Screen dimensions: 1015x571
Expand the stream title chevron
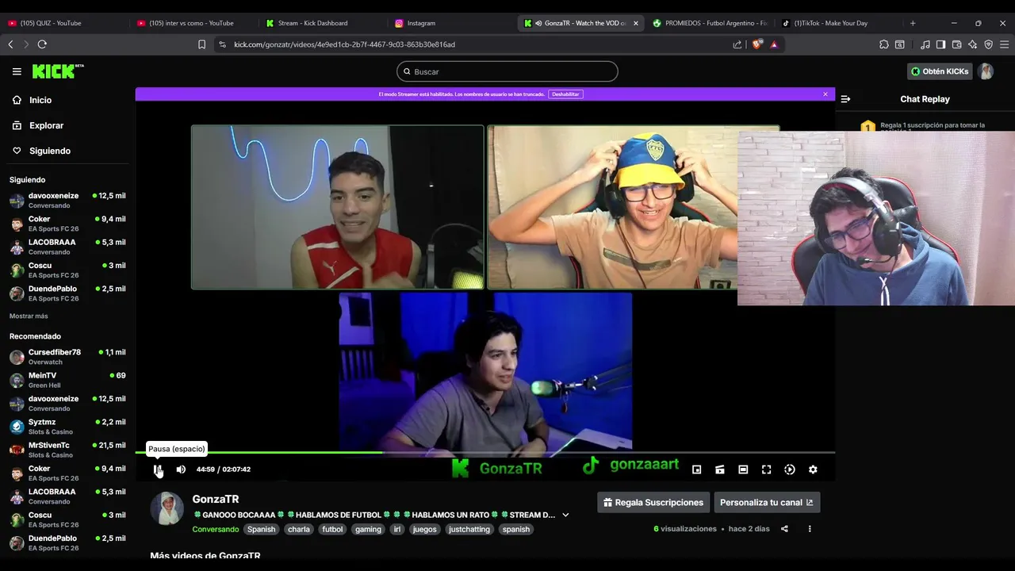[565, 515]
